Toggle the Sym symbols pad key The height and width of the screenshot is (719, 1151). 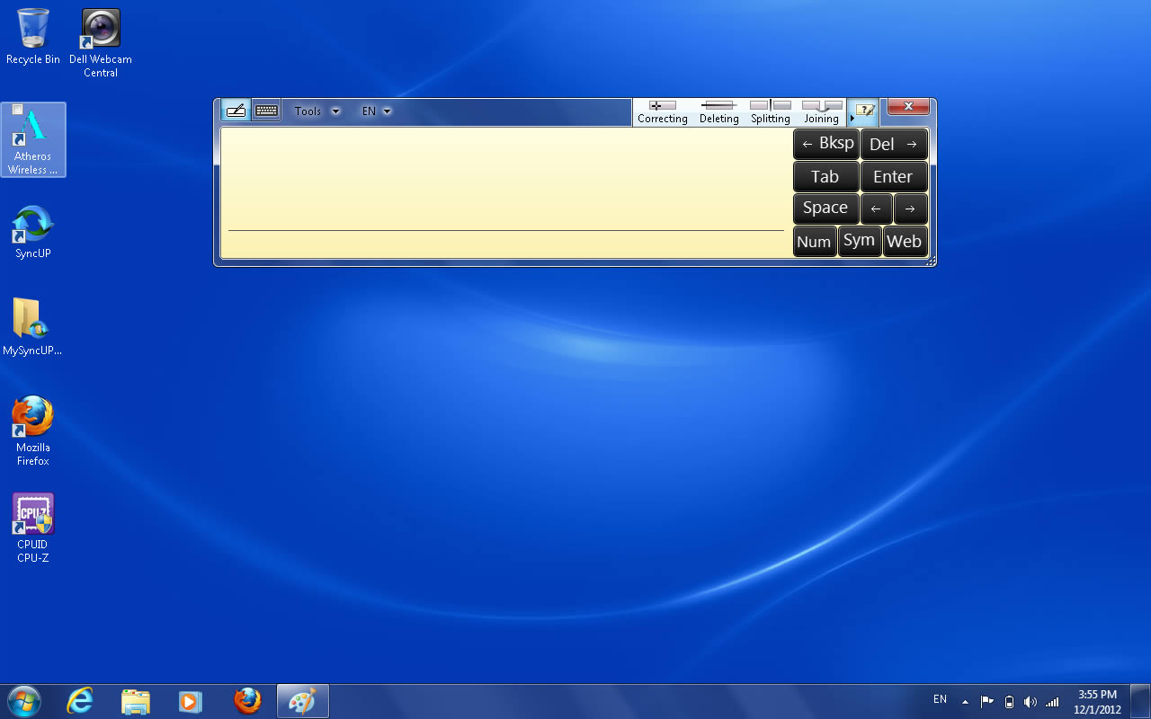coord(859,241)
